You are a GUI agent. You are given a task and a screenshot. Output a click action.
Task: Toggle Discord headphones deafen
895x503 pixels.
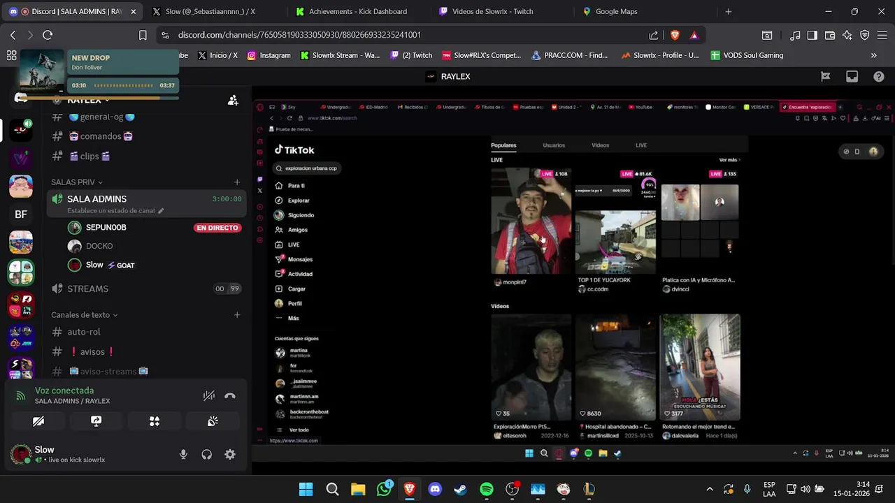tap(206, 454)
